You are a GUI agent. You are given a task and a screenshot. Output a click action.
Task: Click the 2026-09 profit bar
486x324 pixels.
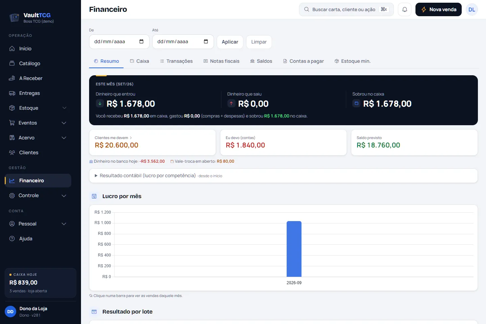tap(294, 249)
